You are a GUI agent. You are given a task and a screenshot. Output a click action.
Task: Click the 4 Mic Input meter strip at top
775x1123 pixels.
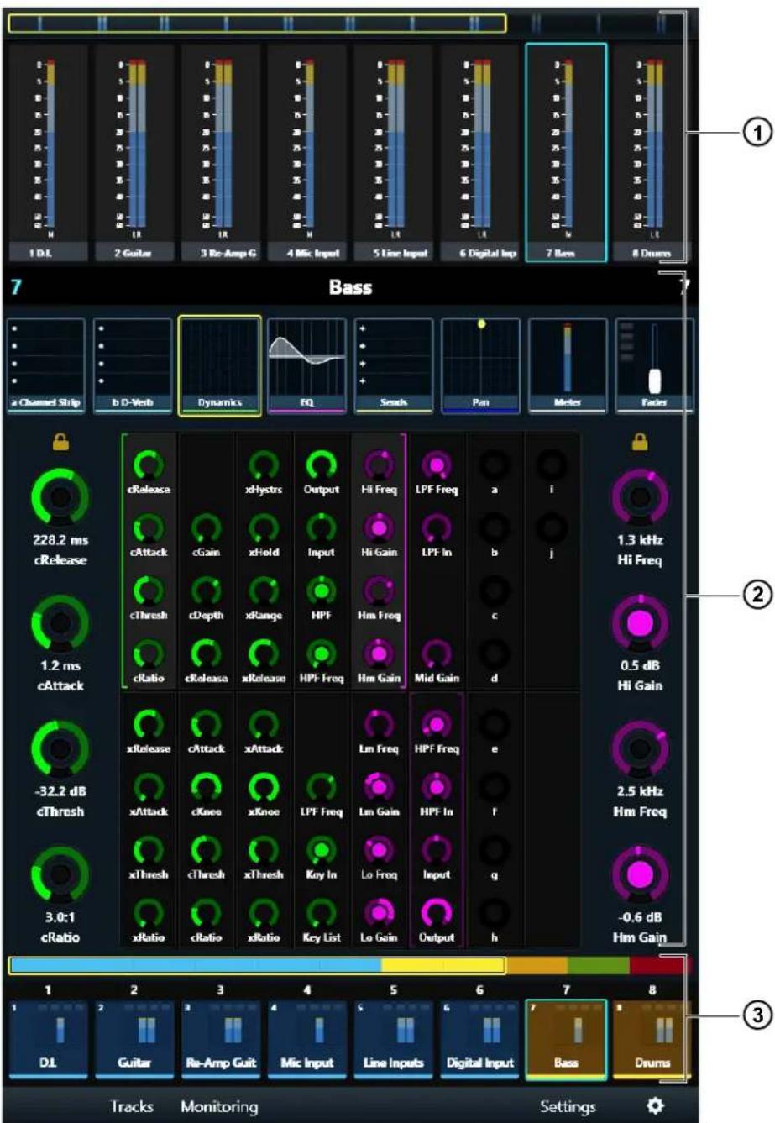click(x=306, y=152)
